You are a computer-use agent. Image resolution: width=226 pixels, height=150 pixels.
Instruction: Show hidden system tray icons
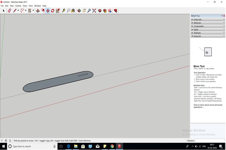pos(192,146)
